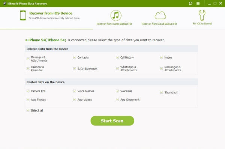The width and height of the screenshot is (225, 149).
Task: Uncheck Calendar & Reminder checkbox
Action: pos(28,69)
